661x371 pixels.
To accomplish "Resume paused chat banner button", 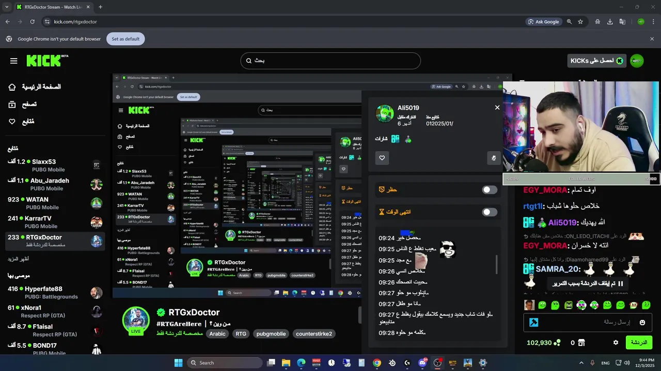I will 588,283.
